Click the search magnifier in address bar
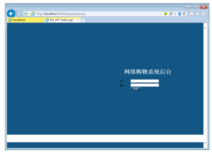 [x=171, y=14]
